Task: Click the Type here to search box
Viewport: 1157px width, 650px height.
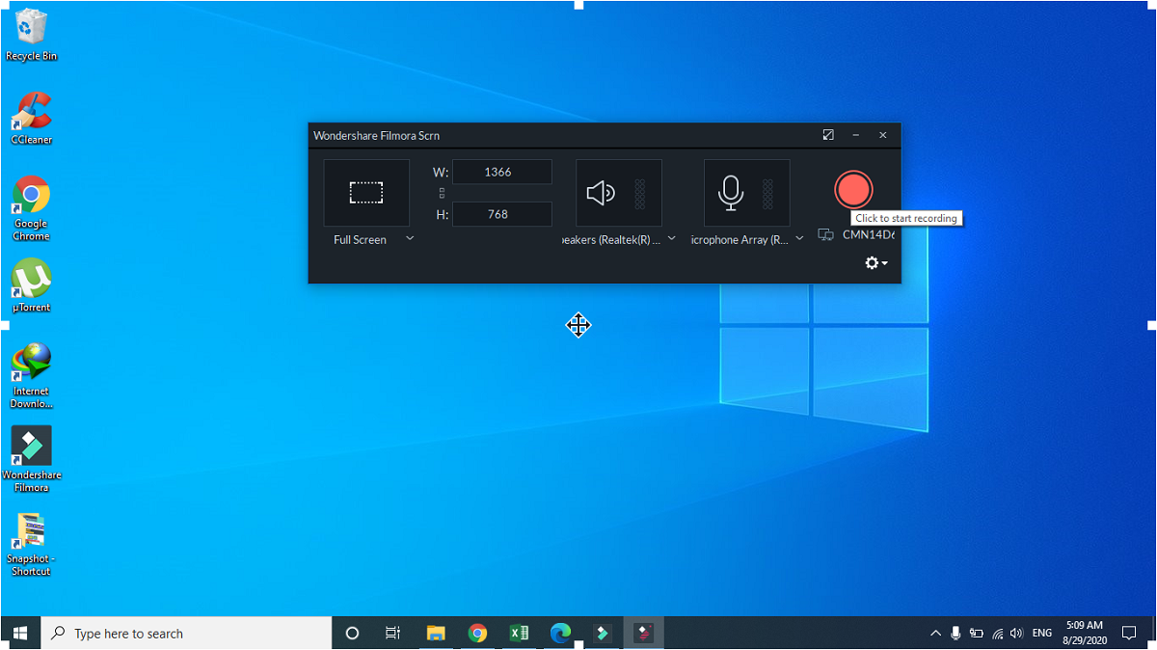Action: 187,633
